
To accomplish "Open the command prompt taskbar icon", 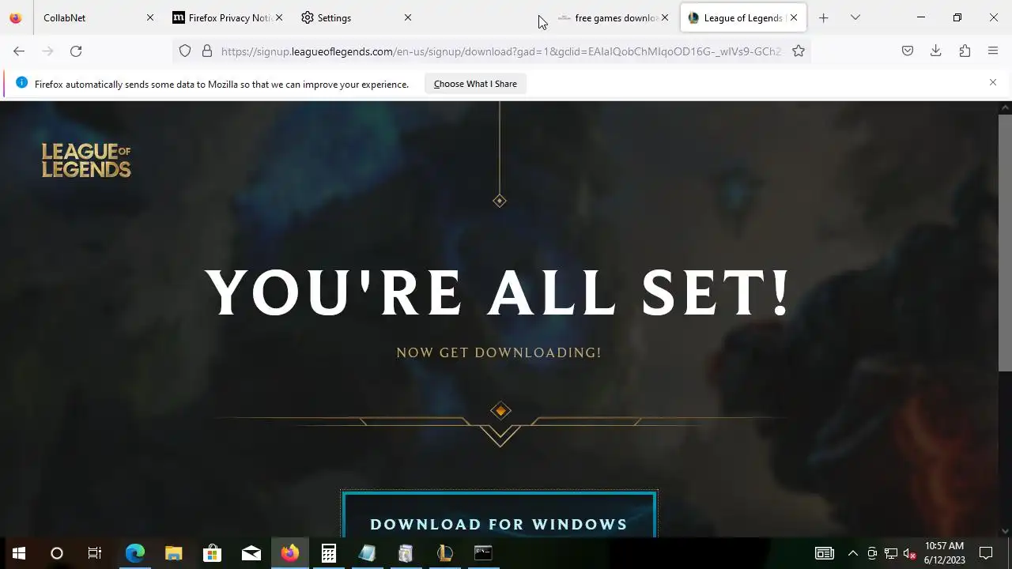I will [x=483, y=553].
